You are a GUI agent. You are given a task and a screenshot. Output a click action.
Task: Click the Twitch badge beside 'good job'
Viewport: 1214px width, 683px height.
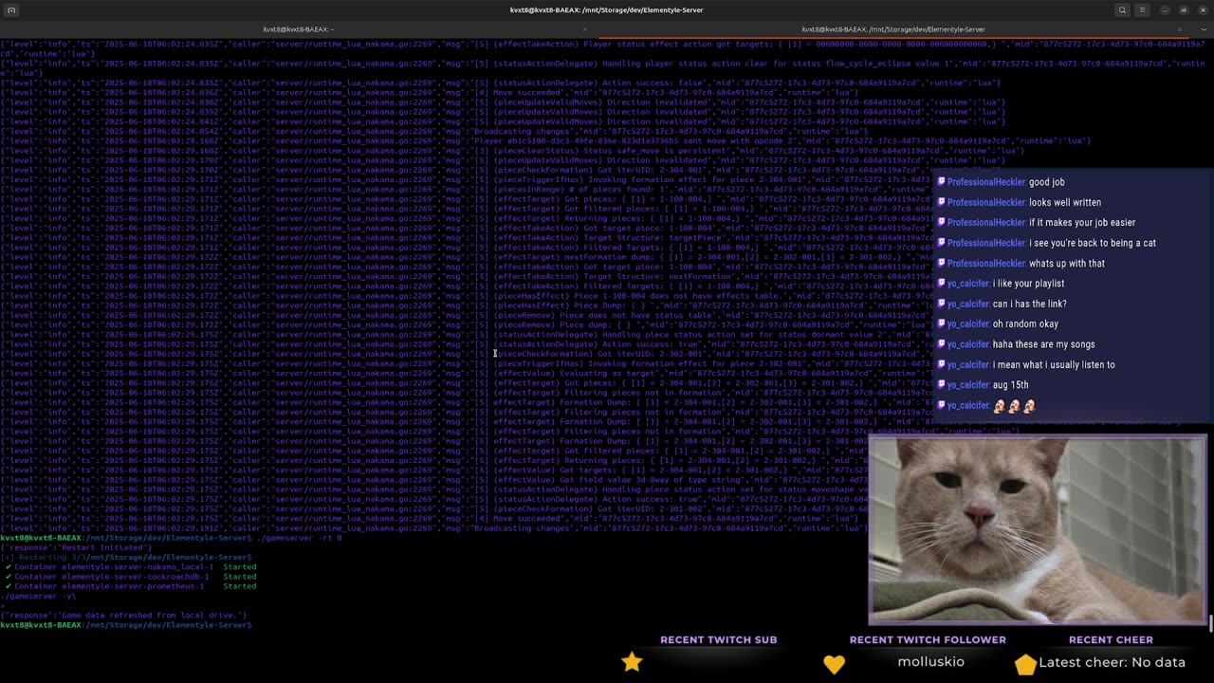click(941, 182)
